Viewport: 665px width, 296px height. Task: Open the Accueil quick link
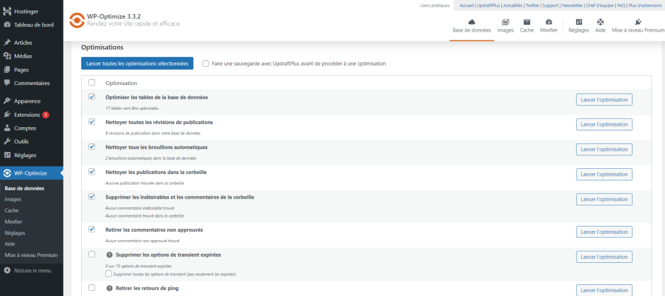(x=466, y=5)
